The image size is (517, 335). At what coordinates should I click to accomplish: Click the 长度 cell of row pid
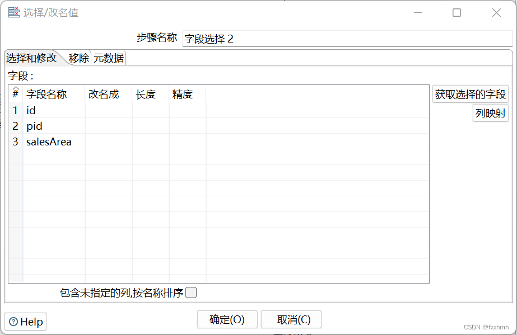pos(151,126)
